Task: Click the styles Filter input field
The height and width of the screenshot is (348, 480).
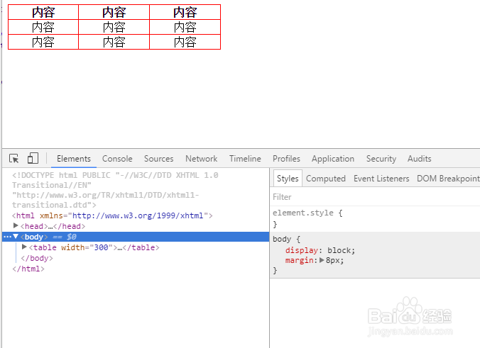Action: 375,197
